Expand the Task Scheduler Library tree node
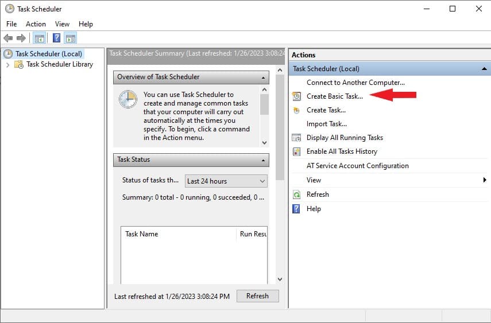Viewport: 491px width, 323px height. point(8,65)
